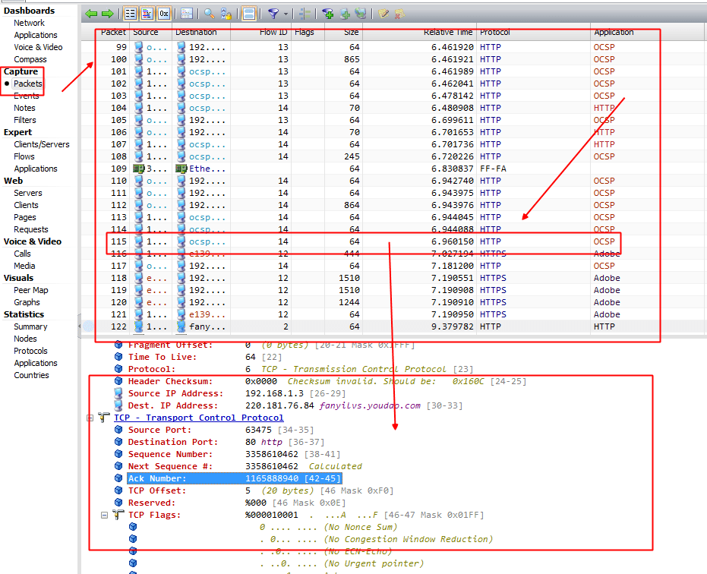Sort by the Protocol column header
This screenshot has height=574, width=707.
click(494, 33)
